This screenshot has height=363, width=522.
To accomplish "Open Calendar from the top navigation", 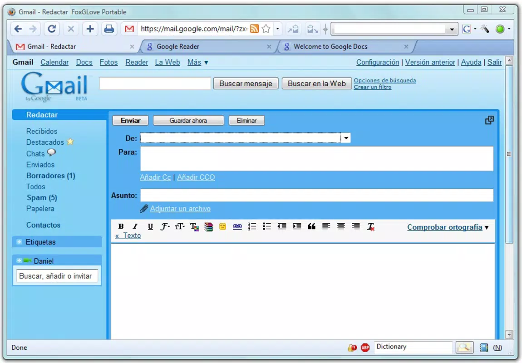I will pos(54,62).
